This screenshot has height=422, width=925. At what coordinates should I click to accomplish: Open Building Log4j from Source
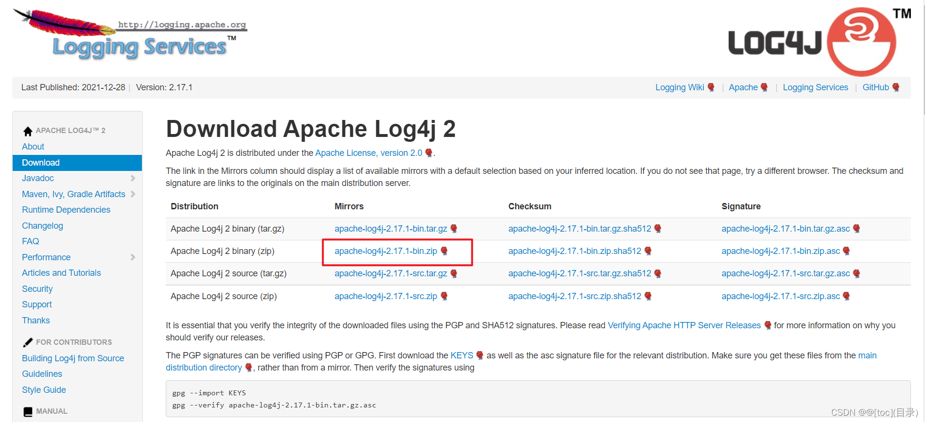[x=73, y=358]
